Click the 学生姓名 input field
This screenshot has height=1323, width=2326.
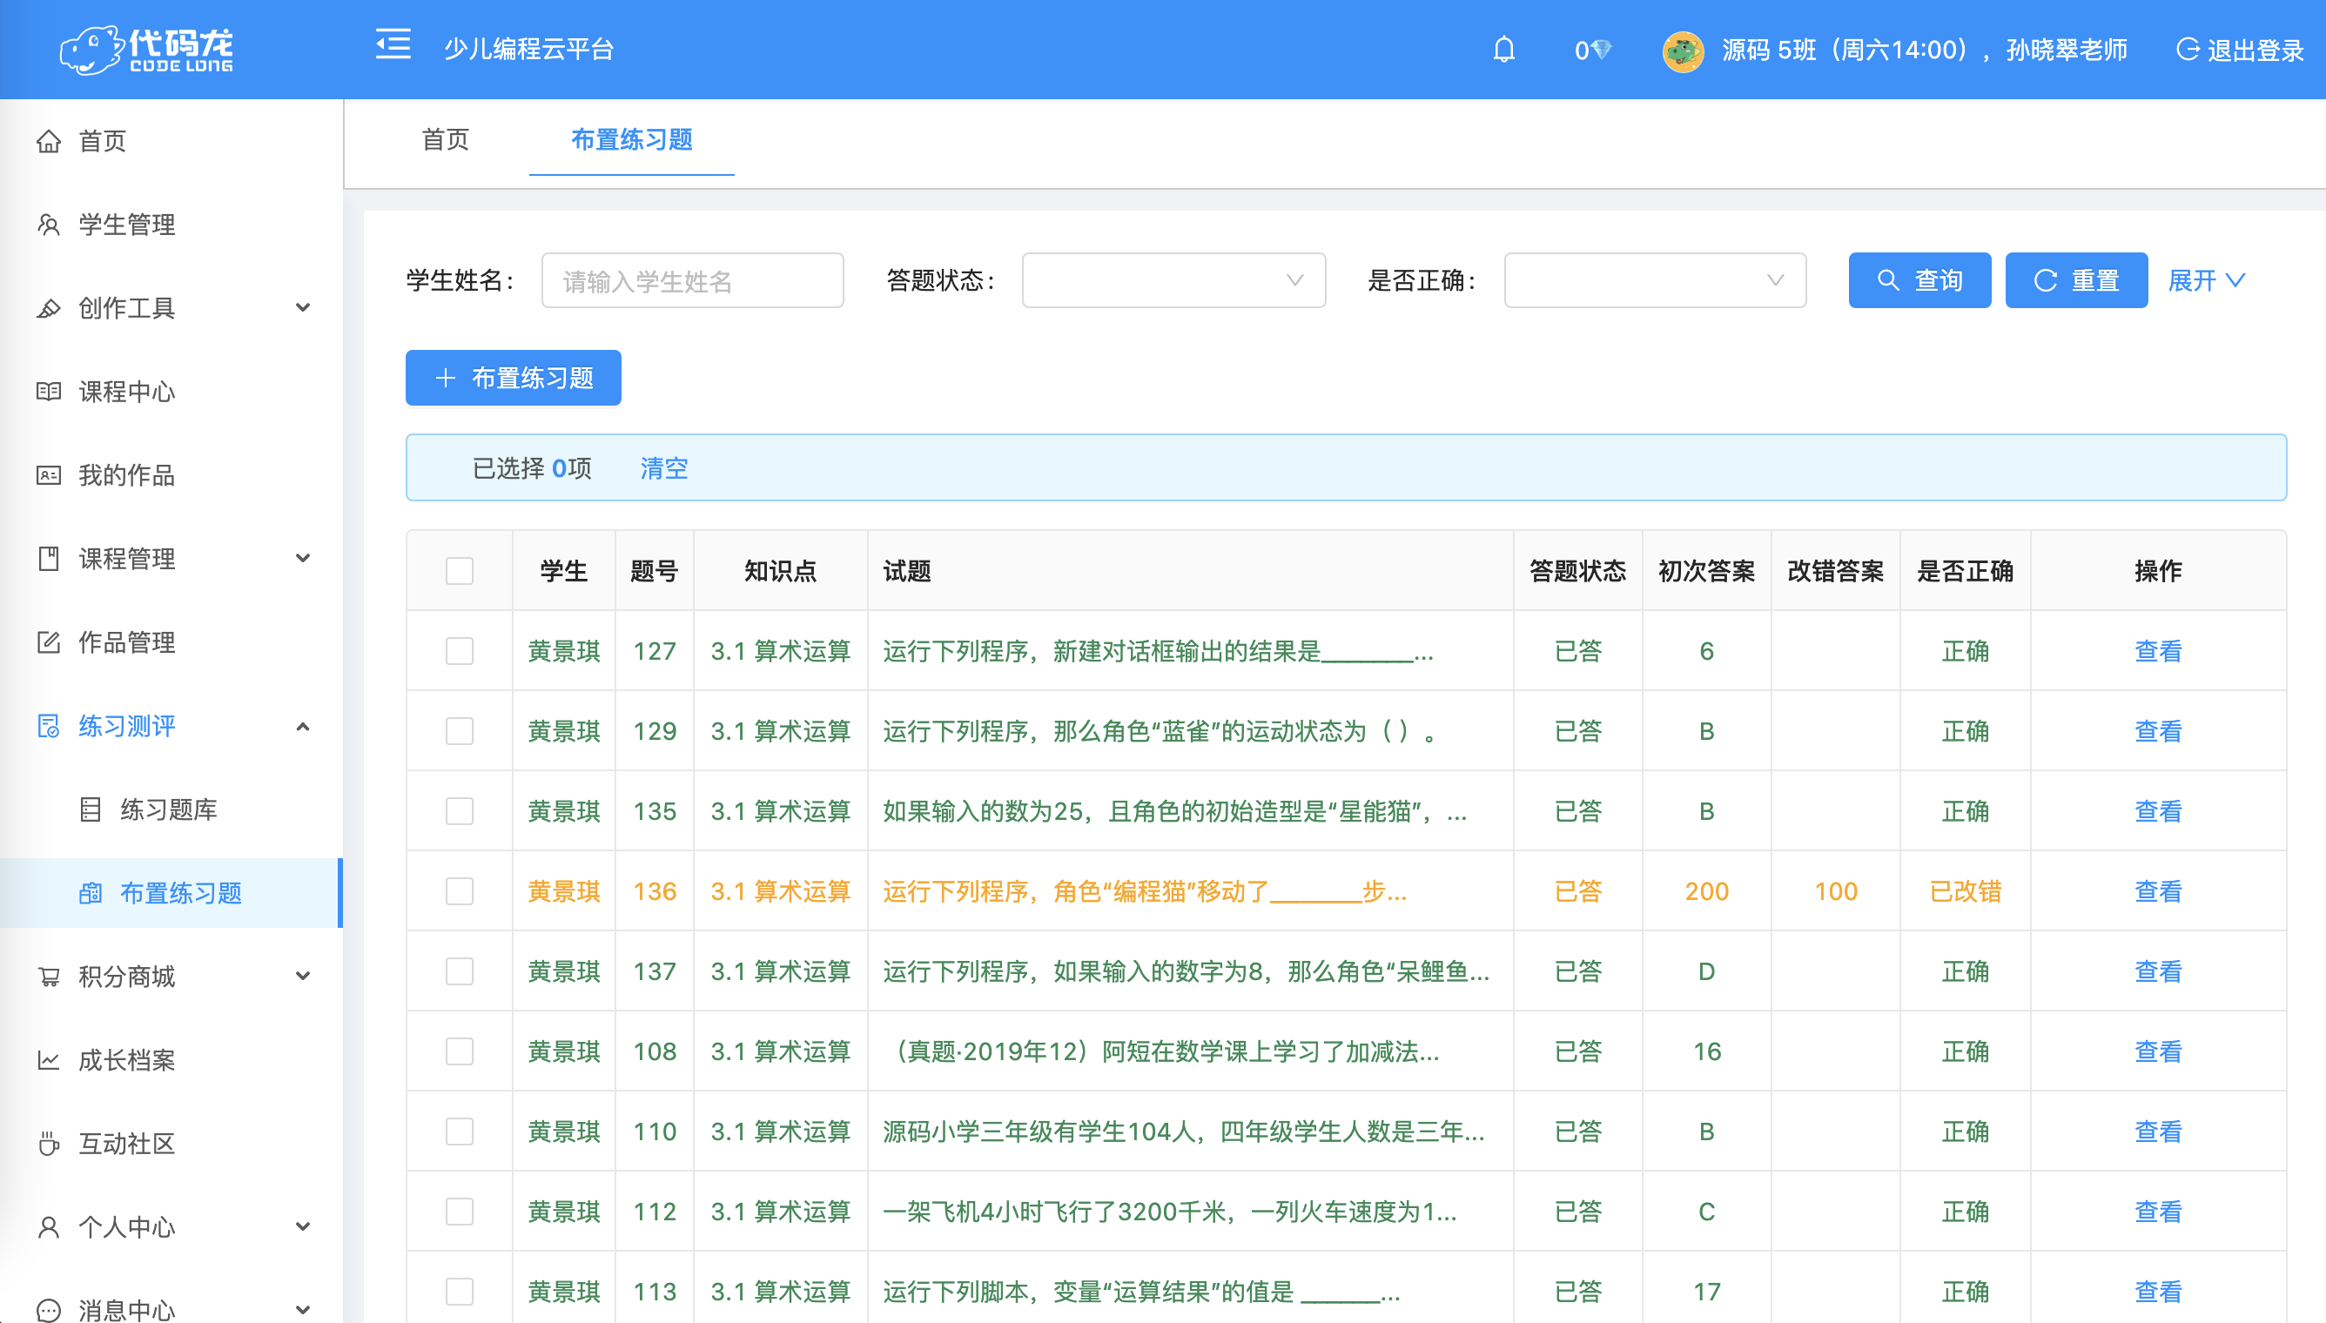click(692, 281)
